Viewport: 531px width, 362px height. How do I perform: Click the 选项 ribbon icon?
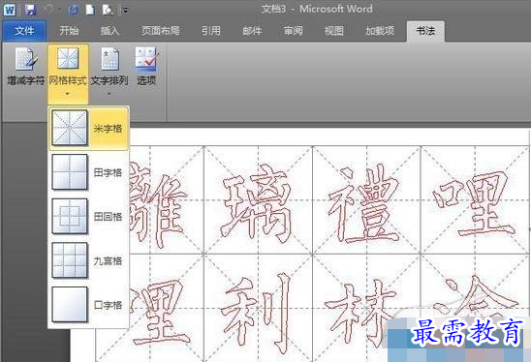(x=146, y=67)
